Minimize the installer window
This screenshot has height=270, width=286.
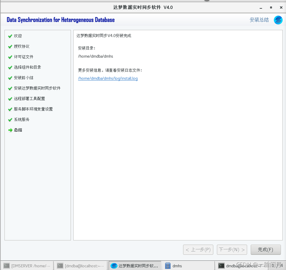coord(261,8)
